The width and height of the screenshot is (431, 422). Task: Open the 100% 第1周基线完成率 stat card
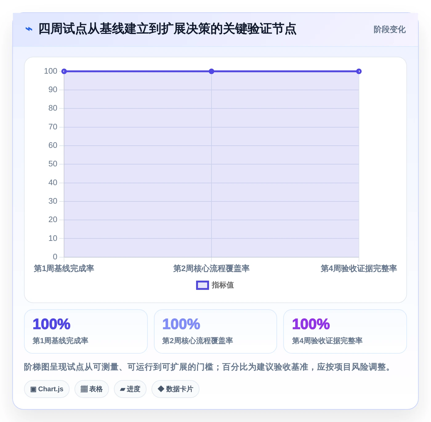[x=86, y=331]
